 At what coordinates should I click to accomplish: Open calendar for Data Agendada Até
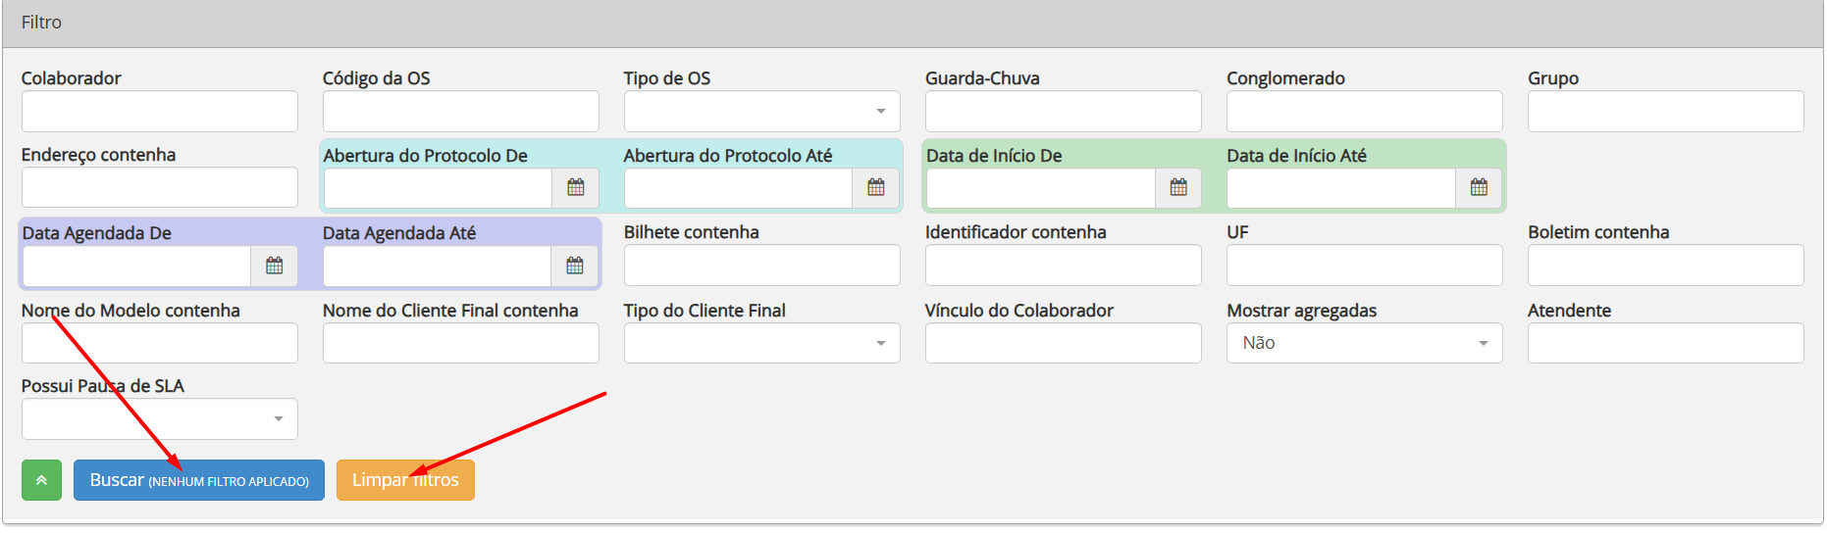click(x=575, y=266)
